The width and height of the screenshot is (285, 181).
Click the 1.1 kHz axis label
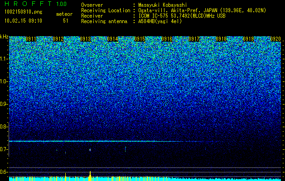point(4,59)
